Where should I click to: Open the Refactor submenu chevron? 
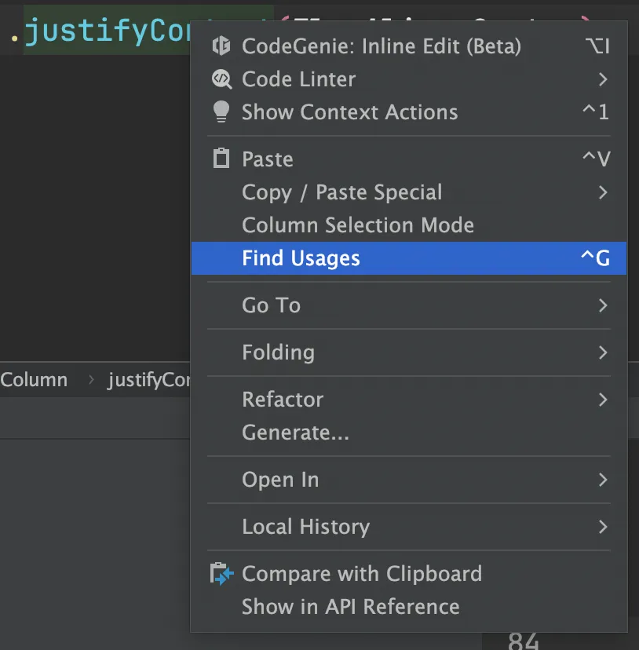(x=603, y=400)
